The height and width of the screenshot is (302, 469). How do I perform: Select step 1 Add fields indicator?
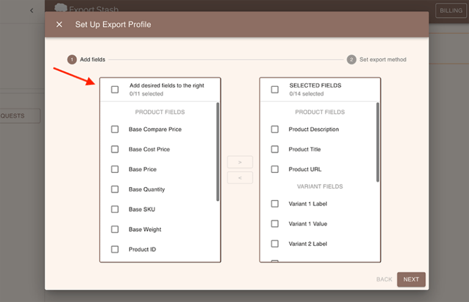tap(71, 59)
